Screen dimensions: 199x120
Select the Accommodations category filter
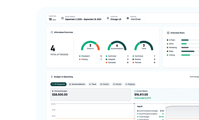77,84
